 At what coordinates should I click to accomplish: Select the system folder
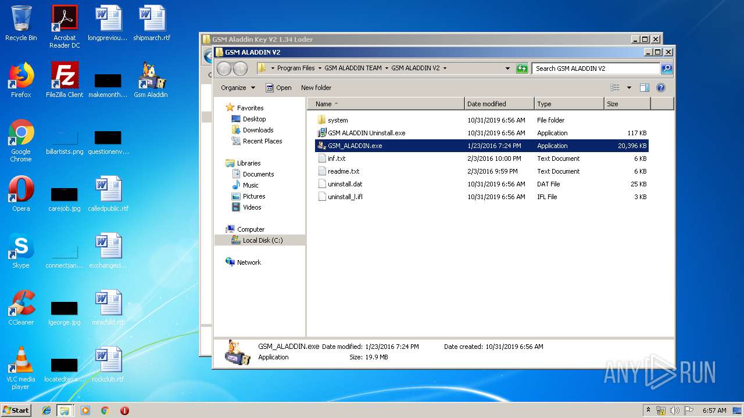pos(481,120)
